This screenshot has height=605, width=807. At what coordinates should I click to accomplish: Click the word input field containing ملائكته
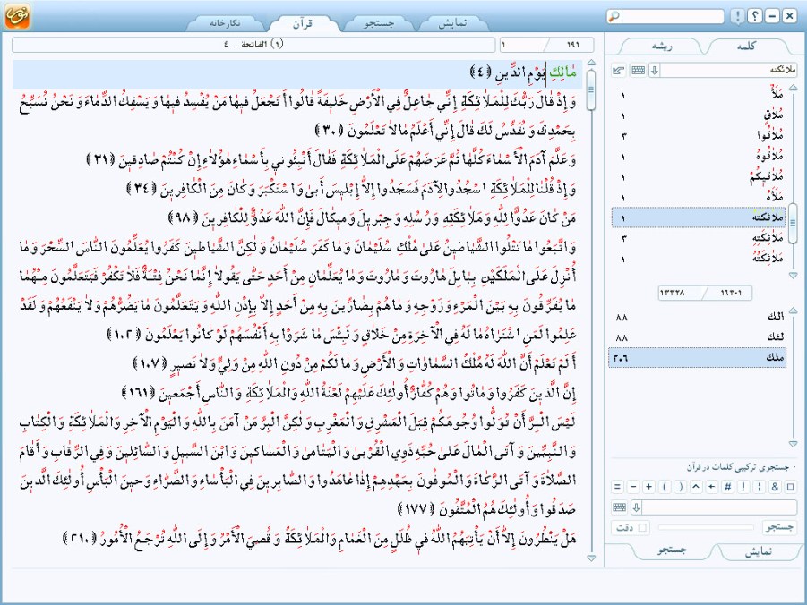pos(729,71)
